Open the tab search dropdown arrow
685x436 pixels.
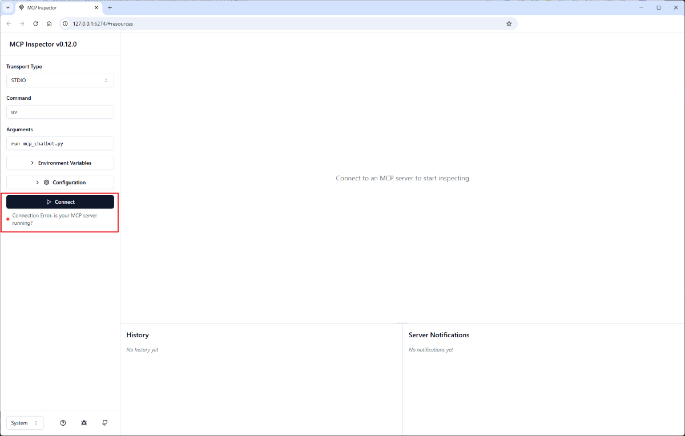(x=7, y=7)
